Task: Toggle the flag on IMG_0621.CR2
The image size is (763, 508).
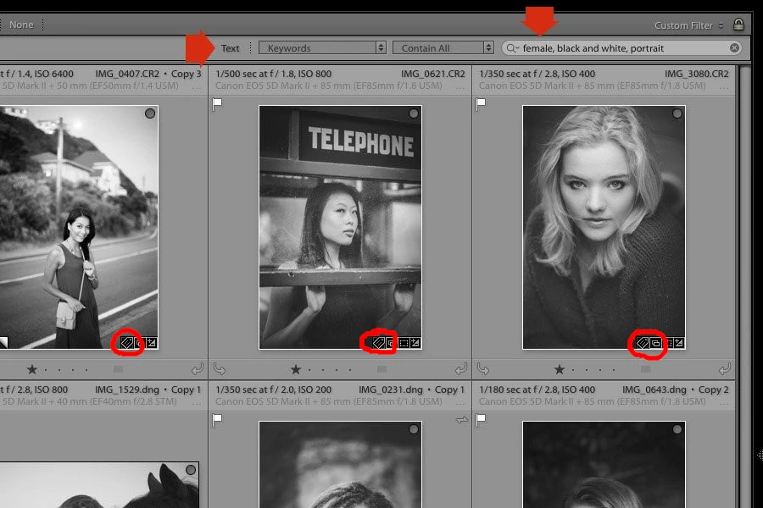Action: click(217, 103)
